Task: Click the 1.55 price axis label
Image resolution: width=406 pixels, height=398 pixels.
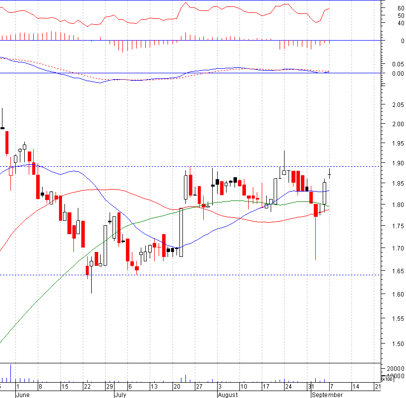Action: (x=398, y=319)
